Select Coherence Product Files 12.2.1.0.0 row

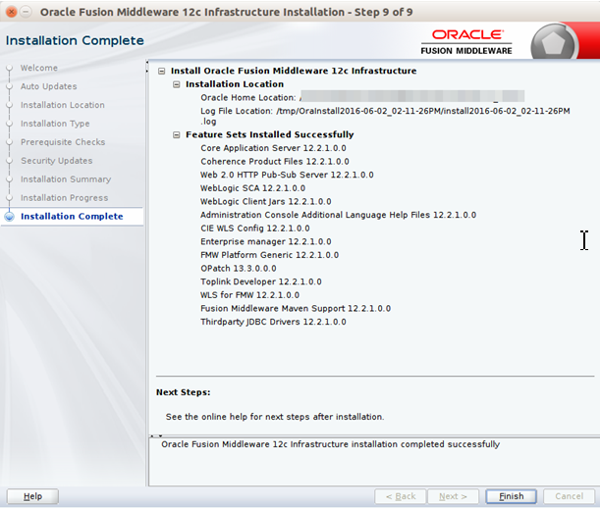pyautogui.click(x=275, y=162)
